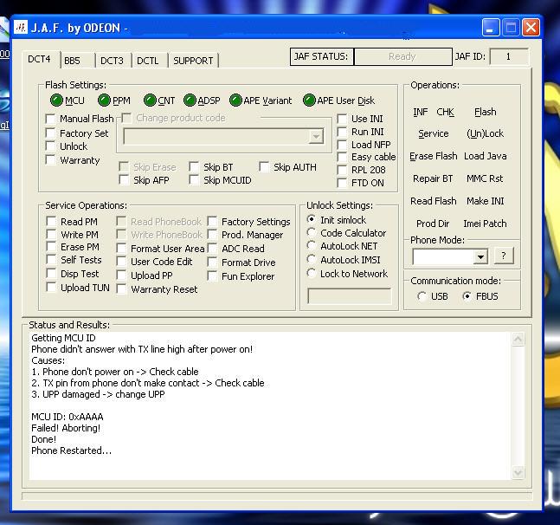Click the Read Flash button
Screen dimensions: 560x525
click(434, 201)
